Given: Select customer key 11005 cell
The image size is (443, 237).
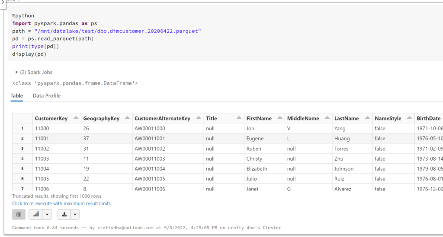Looking at the screenshot, I should point(57,179).
